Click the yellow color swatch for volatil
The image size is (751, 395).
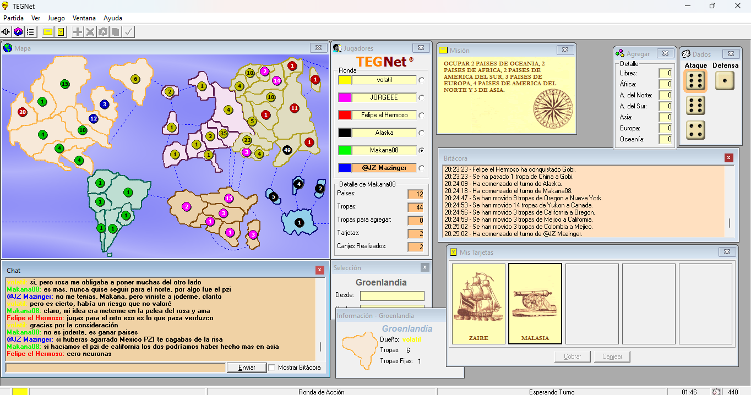tap(345, 80)
